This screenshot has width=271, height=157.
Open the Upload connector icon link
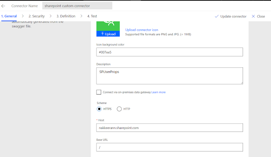tap(141, 30)
